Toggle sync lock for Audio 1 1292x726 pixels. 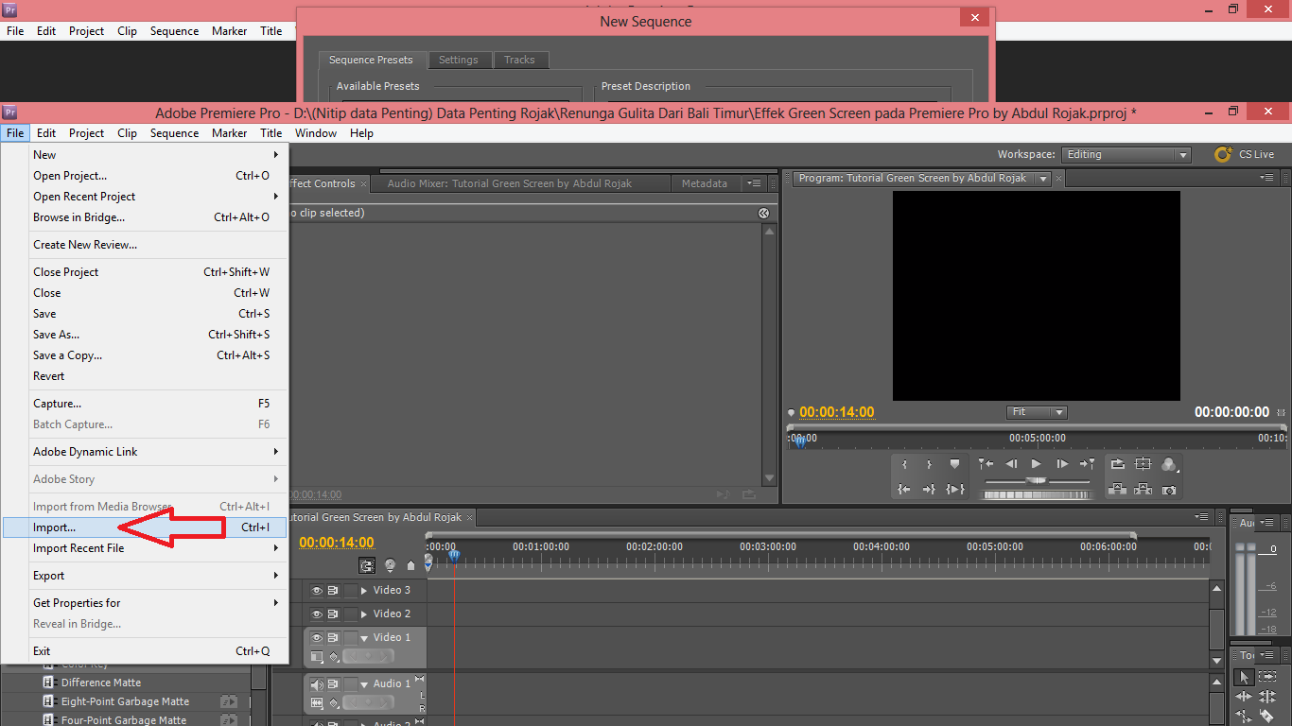point(333,684)
